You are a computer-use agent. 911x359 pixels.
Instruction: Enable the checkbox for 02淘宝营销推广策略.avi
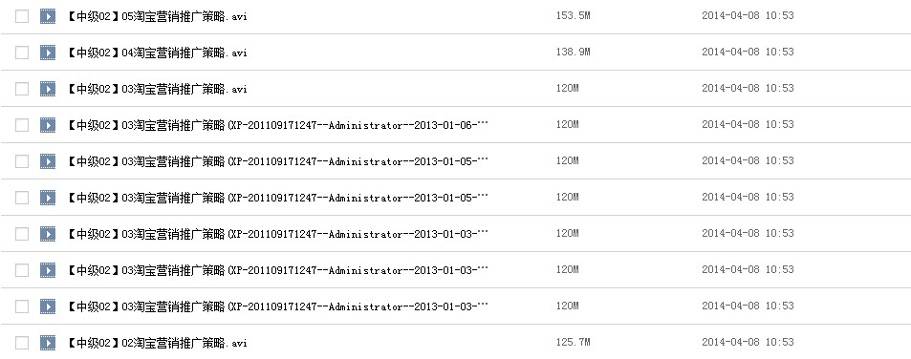[x=22, y=343]
